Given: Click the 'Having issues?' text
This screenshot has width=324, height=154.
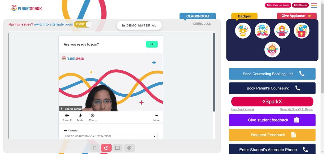Looking at the screenshot, I should [21, 24].
